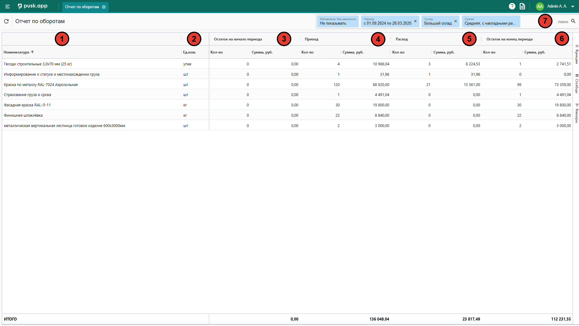Click the value 2 741,51
The width and height of the screenshot is (579, 326).
coord(564,64)
